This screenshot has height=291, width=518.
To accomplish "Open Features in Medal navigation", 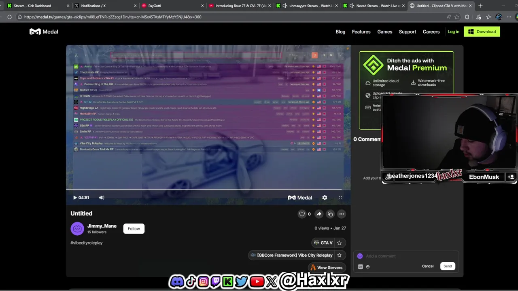I will coord(361,32).
